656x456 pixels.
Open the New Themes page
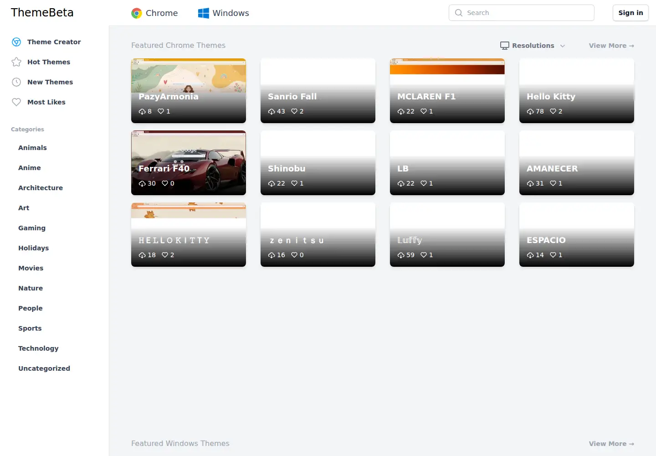click(50, 82)
